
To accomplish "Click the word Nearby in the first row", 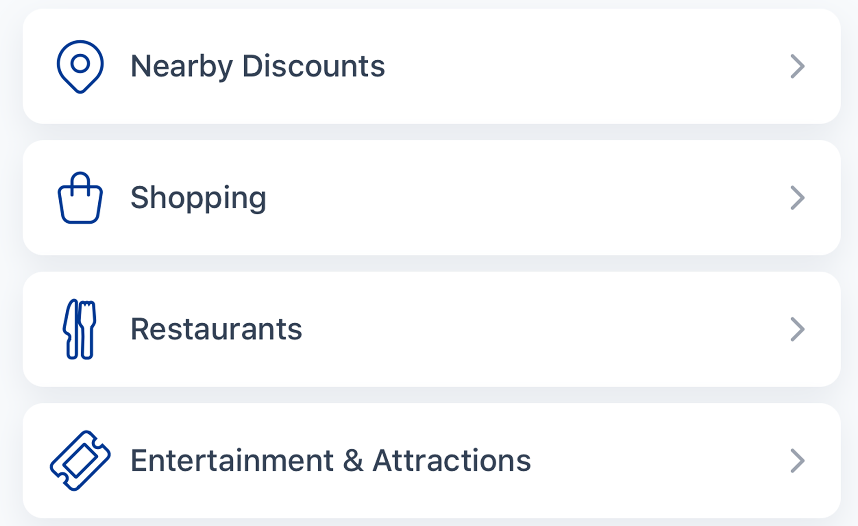I will [x=182, y=66].
